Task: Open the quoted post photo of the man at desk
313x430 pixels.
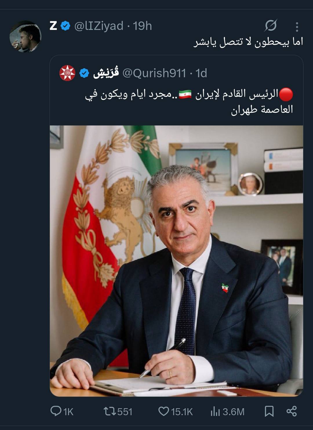Action: pyautogui.click(x=176, y=261)
